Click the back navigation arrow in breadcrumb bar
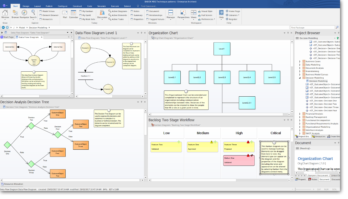The image size is (348, 199). click(3, 28)
